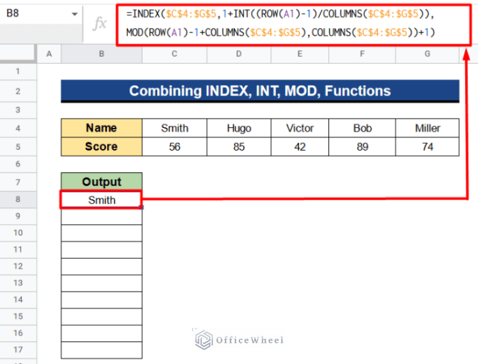Select the green Output header cell
The width and height of the screenshot is (478, 364).
102,182
